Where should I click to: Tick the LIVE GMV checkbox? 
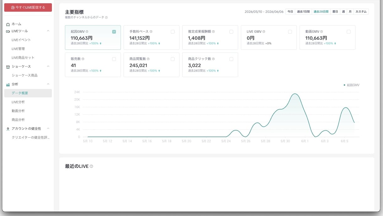click(290, 32)
